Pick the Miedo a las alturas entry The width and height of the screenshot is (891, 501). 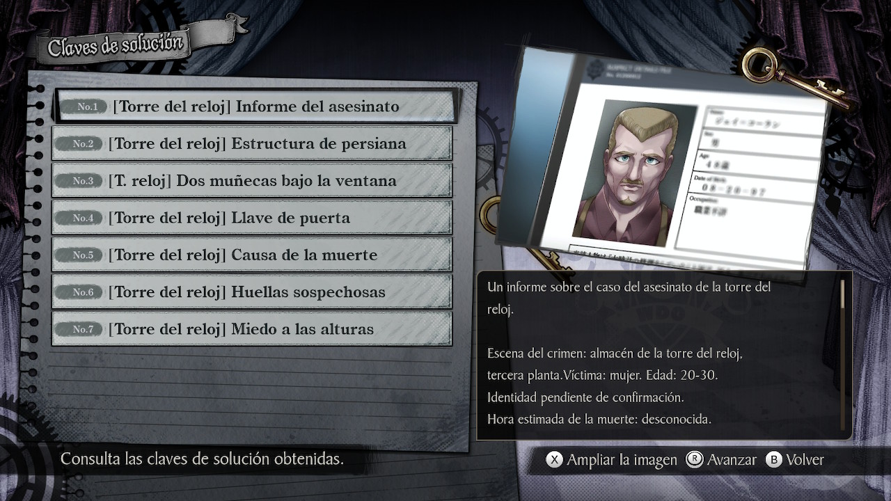pos(252,329)
